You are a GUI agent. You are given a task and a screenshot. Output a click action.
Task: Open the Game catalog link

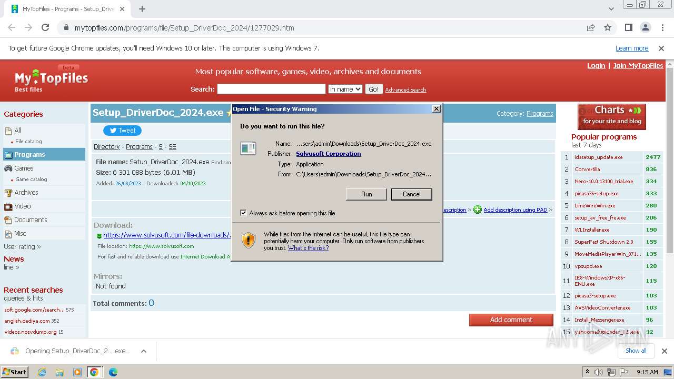31,179
